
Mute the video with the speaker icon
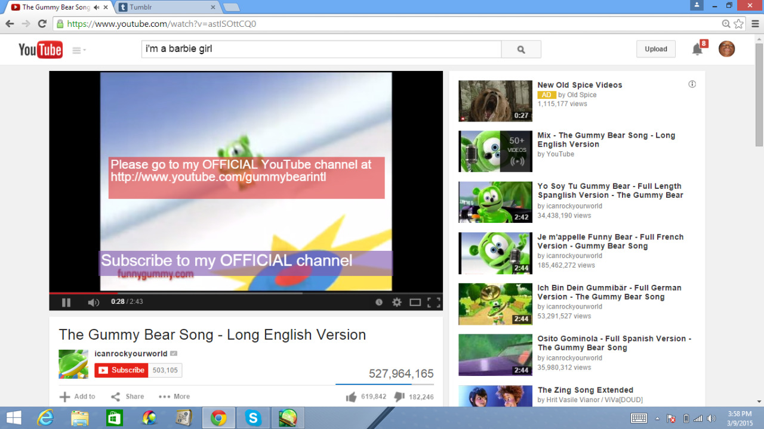pyautogui.click(x=94, y=302)
